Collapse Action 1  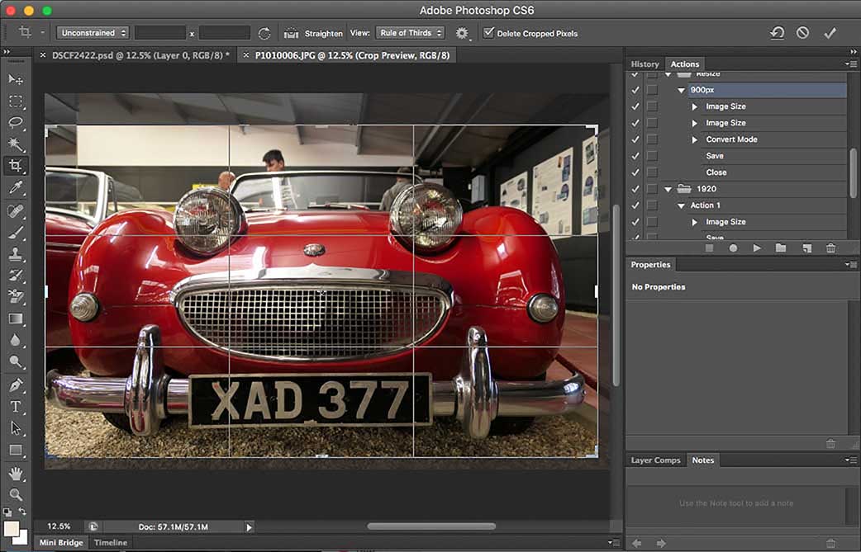(x=681, y=205)
